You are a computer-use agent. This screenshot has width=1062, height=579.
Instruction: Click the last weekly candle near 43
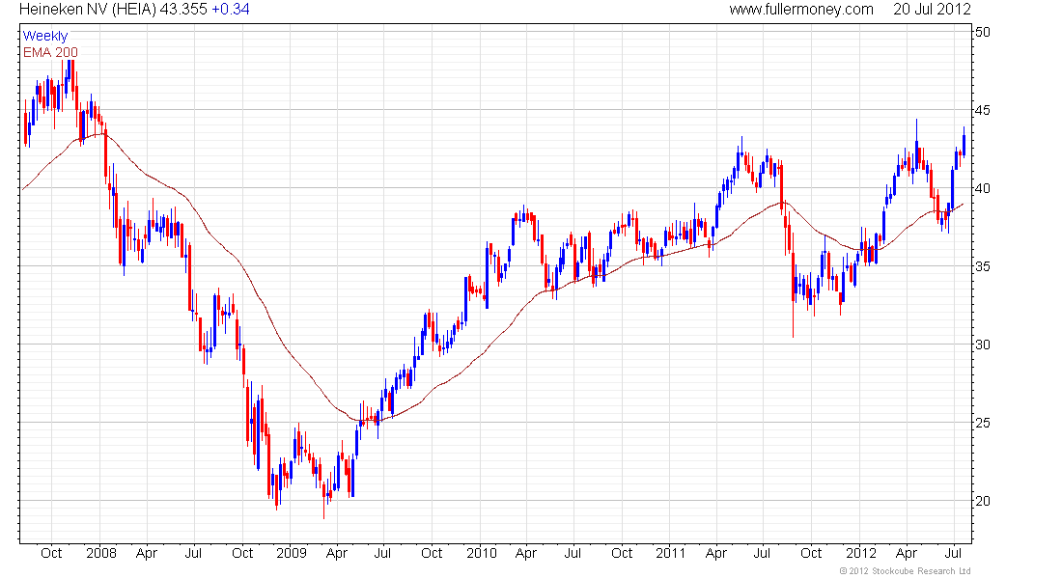964,143
